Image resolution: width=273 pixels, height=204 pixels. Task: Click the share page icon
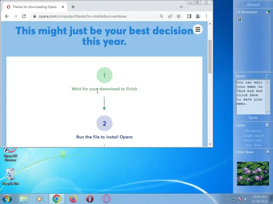coord(170,16)
